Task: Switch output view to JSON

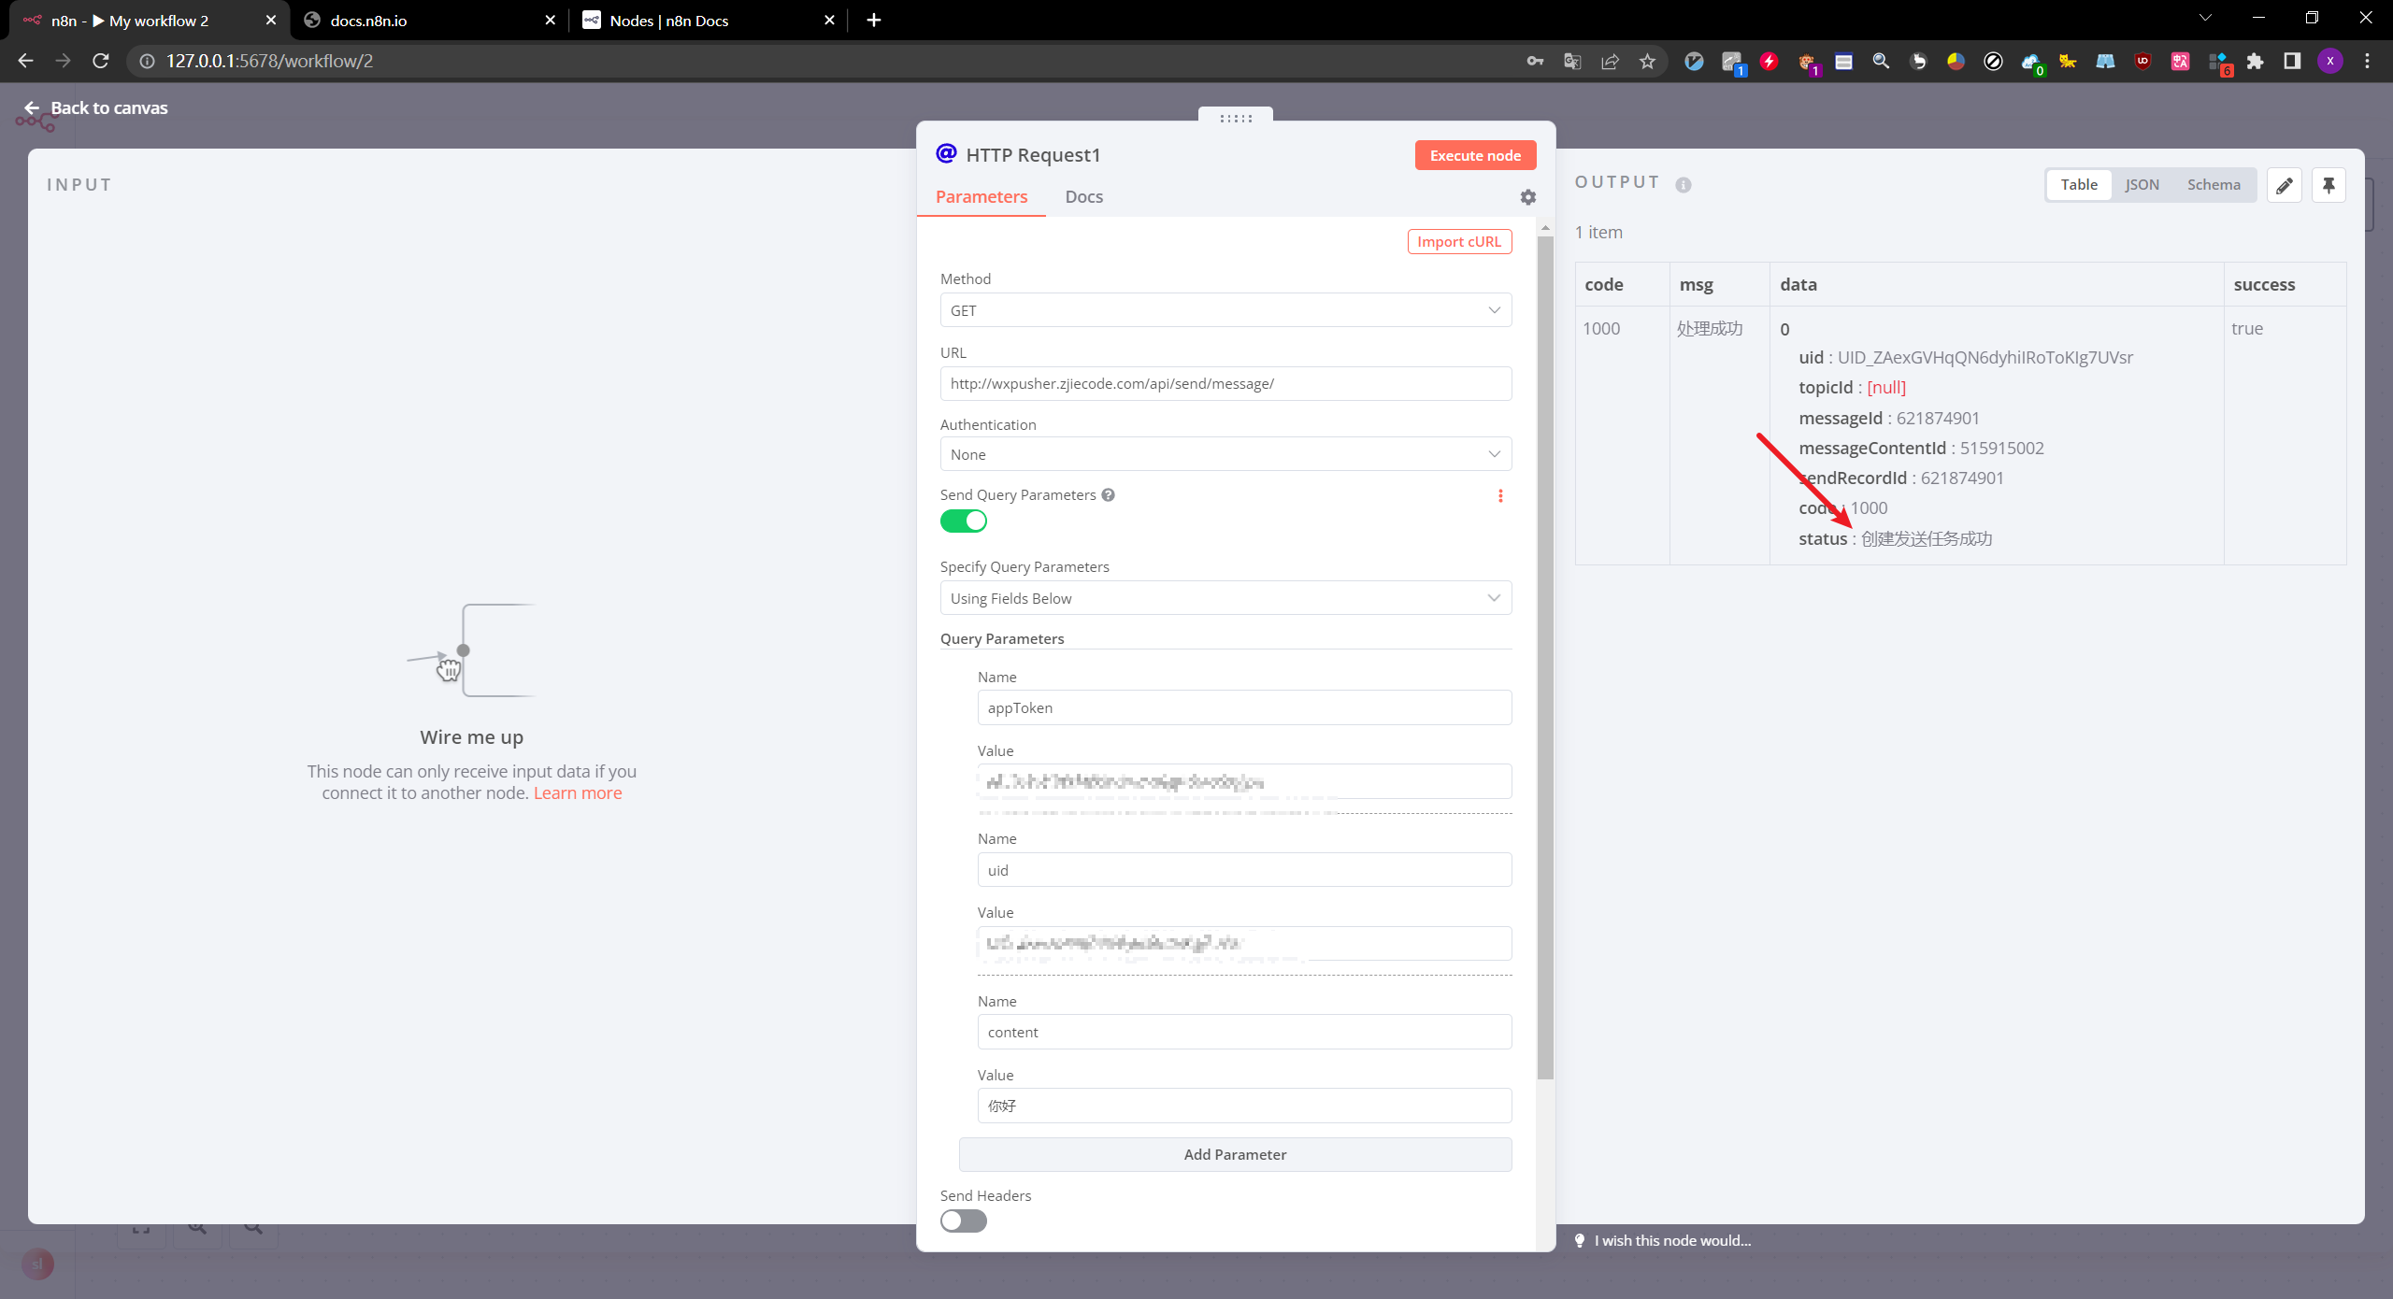Action: tap(2142, 185)
